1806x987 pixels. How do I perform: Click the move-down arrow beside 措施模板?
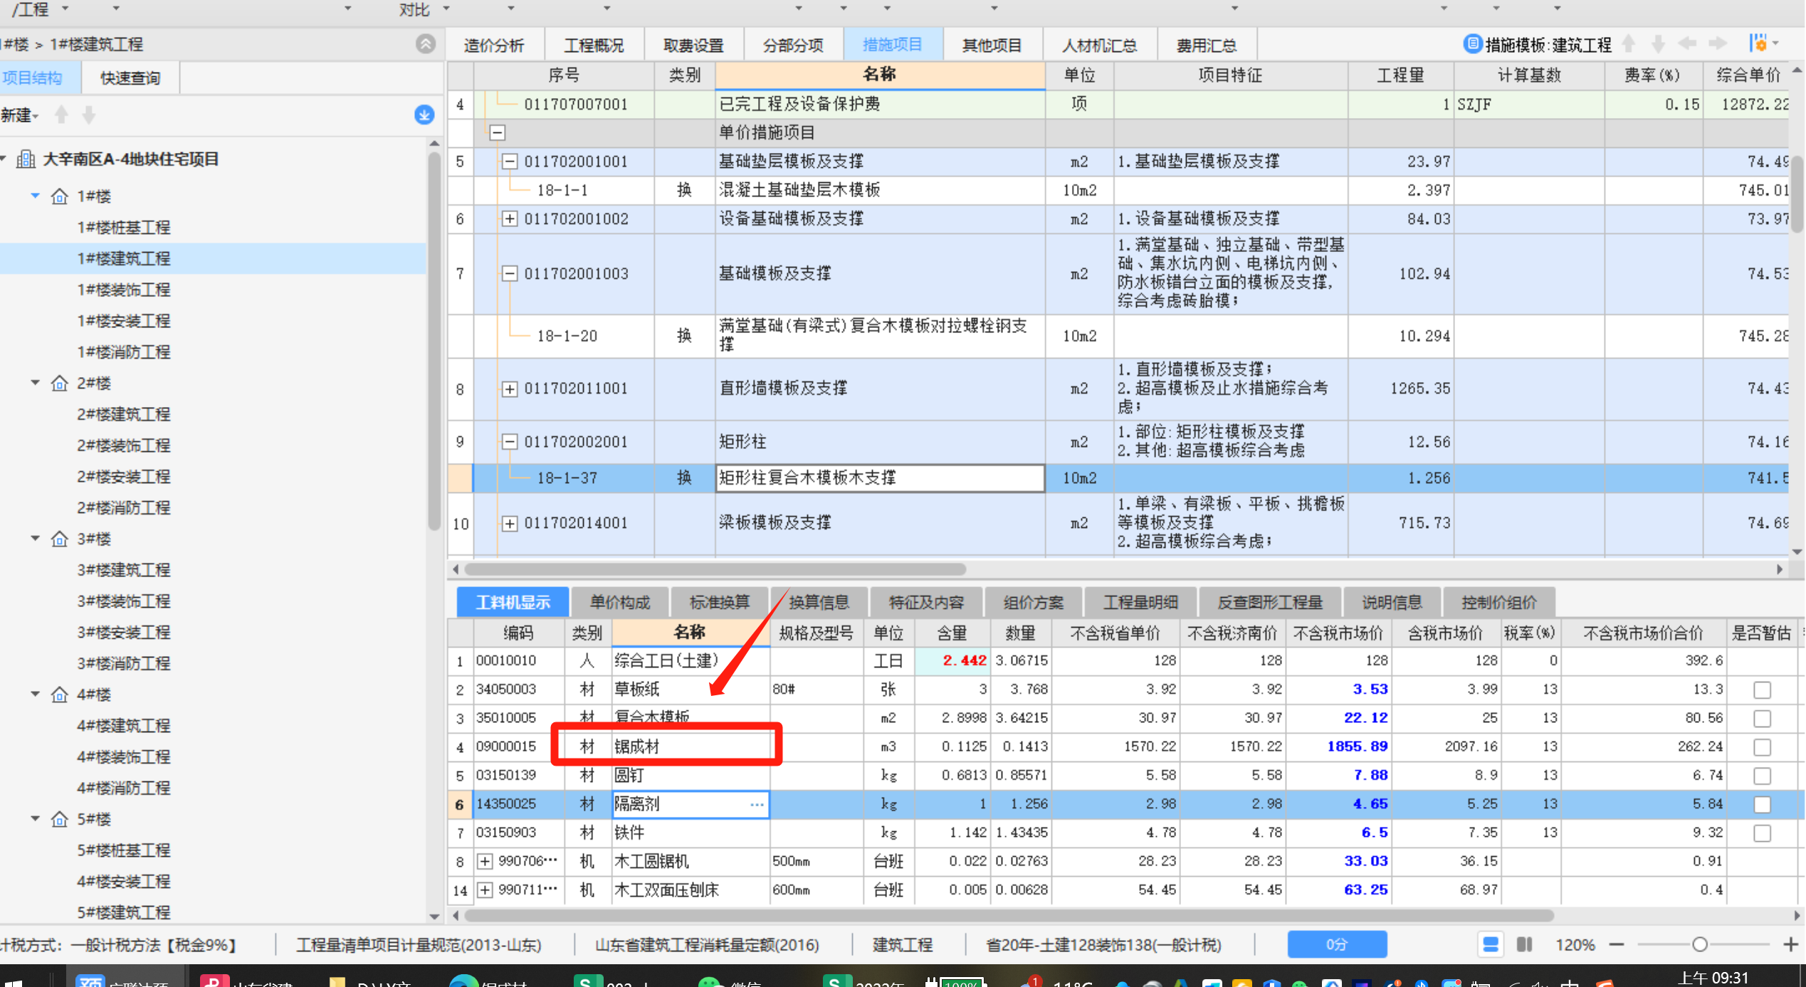[x=1658, y=44]
